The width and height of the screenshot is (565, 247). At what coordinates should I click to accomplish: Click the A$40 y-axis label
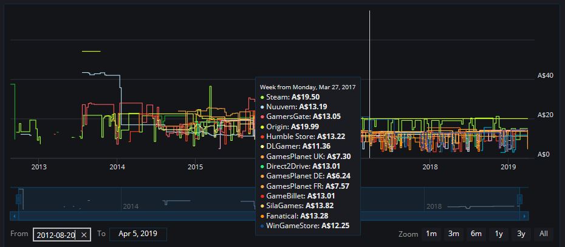click(545, 76)
